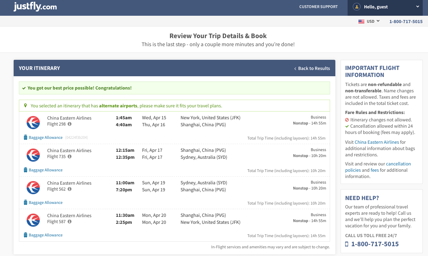This screenshot has width=428, height=256.
Task: Open the fees link in flight information
Action: (374, 170)
